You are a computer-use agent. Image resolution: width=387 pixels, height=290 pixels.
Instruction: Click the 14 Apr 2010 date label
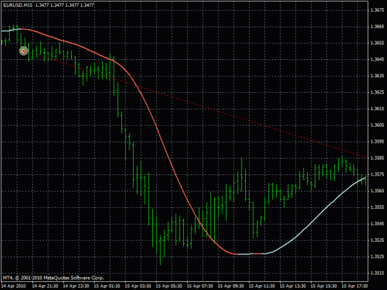[14, 286]
